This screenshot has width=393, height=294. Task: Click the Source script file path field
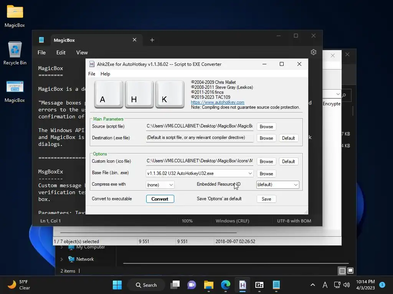tap(200, 126)
